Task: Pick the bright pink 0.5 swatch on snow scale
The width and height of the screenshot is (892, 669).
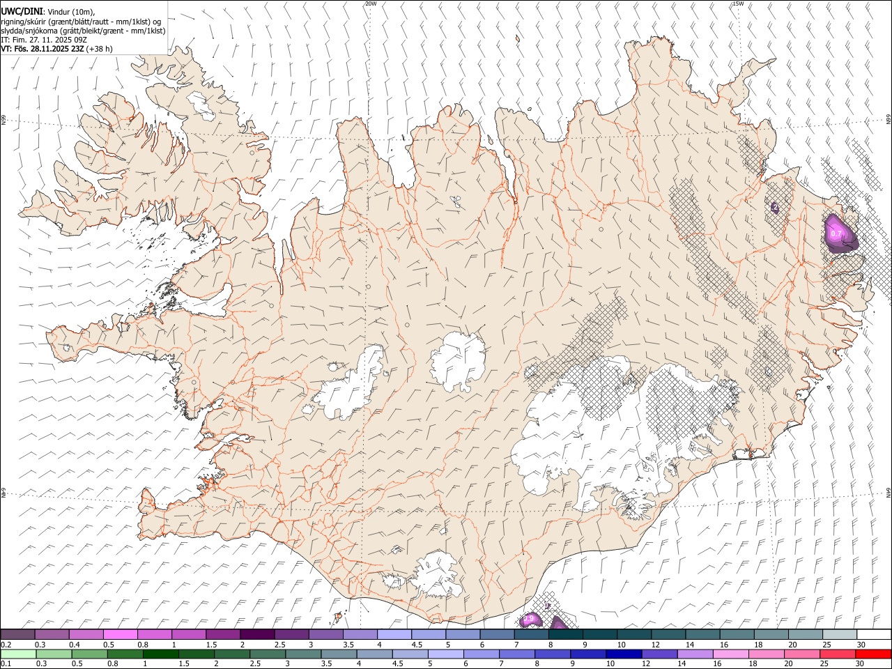Action: (x=120, y=635)
